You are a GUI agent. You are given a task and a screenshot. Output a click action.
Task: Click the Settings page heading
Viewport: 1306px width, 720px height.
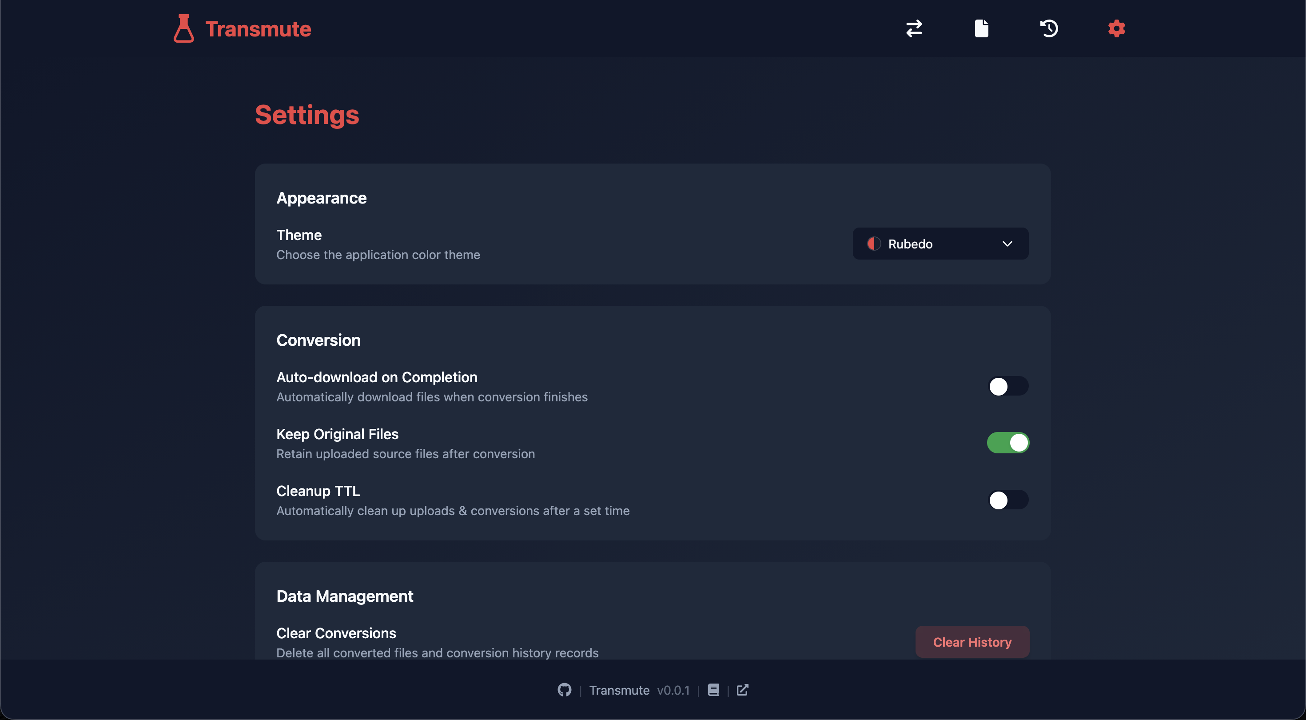307,115
